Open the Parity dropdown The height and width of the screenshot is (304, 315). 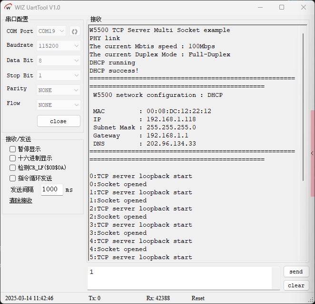pyautogui.click(x=58, y=90)
